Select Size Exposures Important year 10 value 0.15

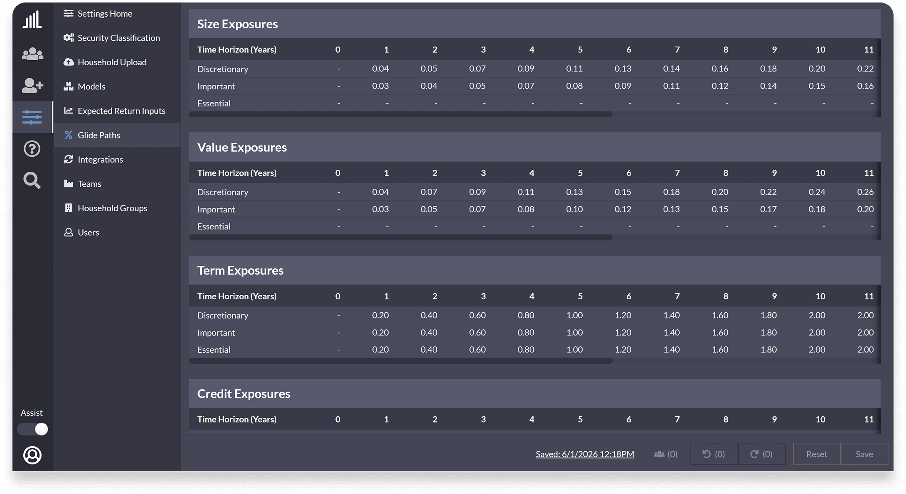click(x=817, y=86)
